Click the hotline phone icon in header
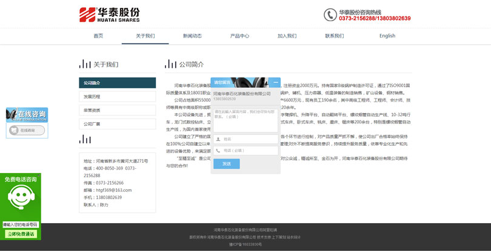 [330, 15]
